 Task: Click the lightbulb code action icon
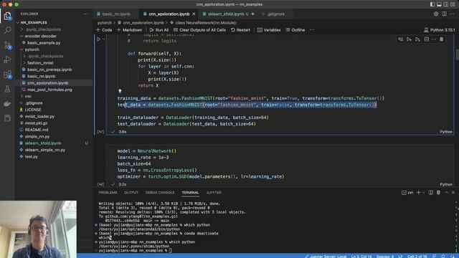click(120, 91)
